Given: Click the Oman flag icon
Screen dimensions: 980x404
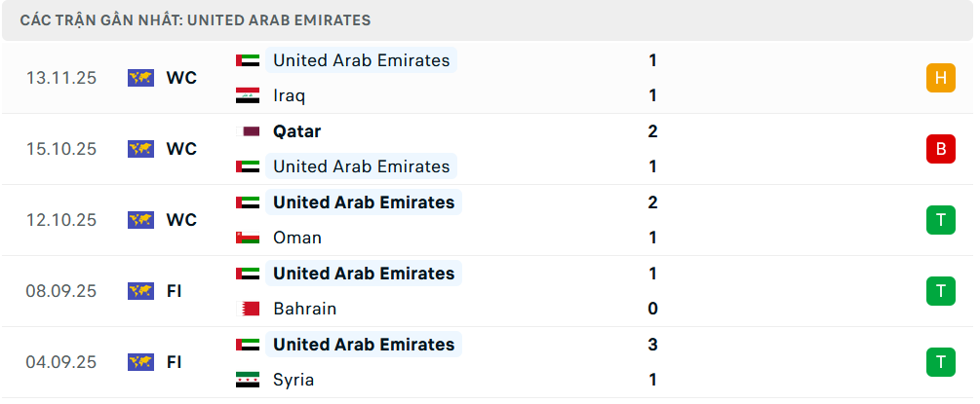Looking at the screenshot, I should 248,238.
